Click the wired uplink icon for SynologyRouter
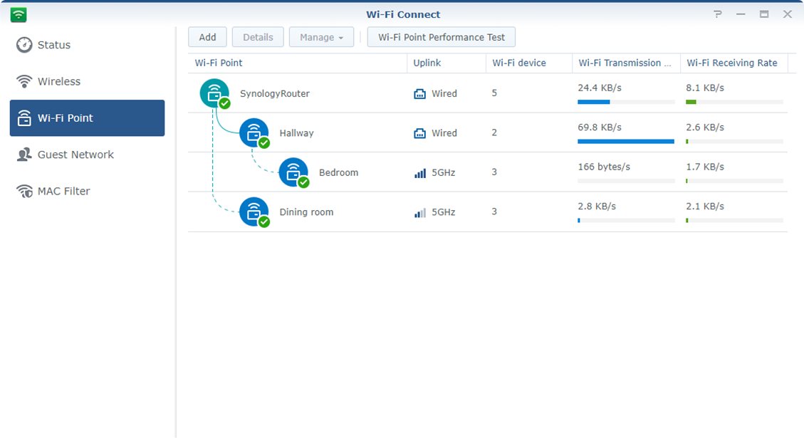 tap(420, 94)
